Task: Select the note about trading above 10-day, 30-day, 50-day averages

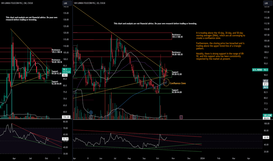Action: [x=221, y=35]
